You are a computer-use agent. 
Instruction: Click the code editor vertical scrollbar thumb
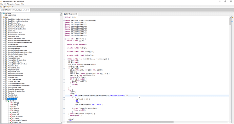pyautogui.click(x=230, y=22)
